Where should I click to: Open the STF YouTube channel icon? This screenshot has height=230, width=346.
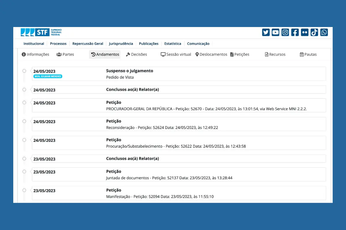(x=275, y=32)
